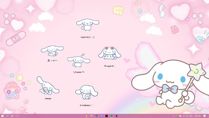Click the red circular browser taskbar icon

coord(86,116)
